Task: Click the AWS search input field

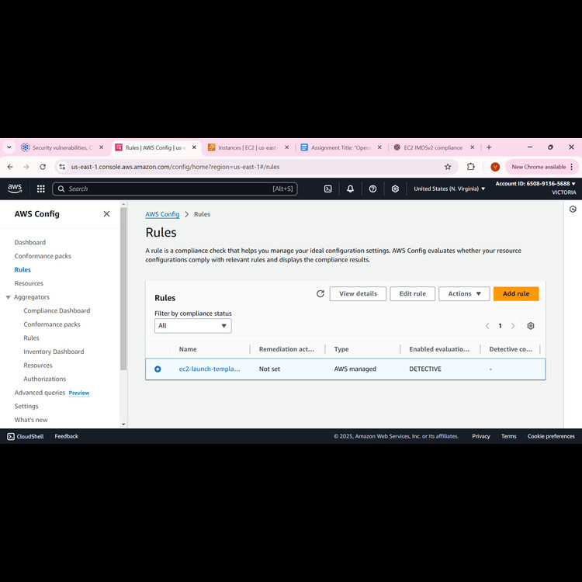Action: point(175,189)
